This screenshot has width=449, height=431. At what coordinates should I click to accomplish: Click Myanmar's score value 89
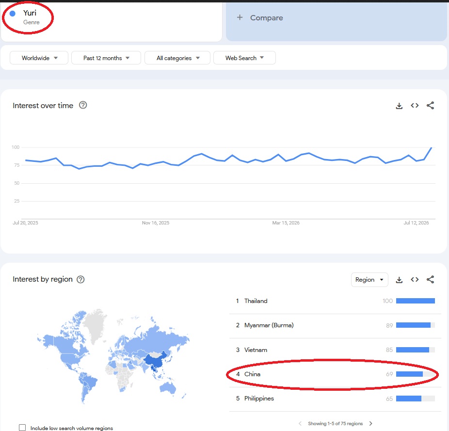pos(389,325)
